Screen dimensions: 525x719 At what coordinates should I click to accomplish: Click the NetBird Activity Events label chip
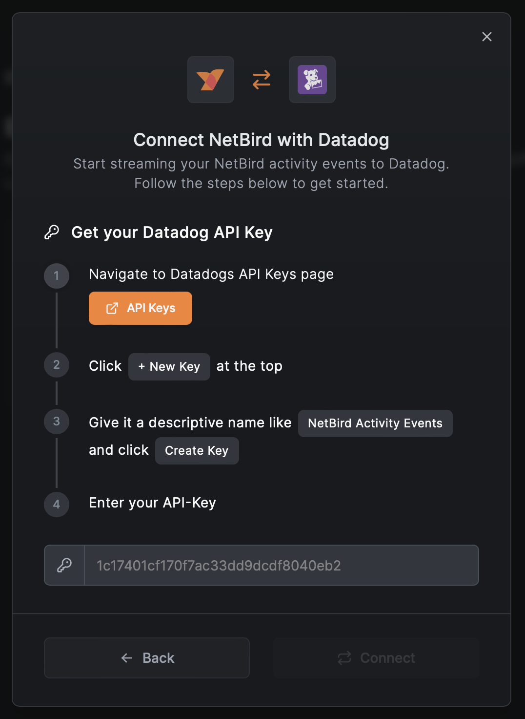pos(375,423)
